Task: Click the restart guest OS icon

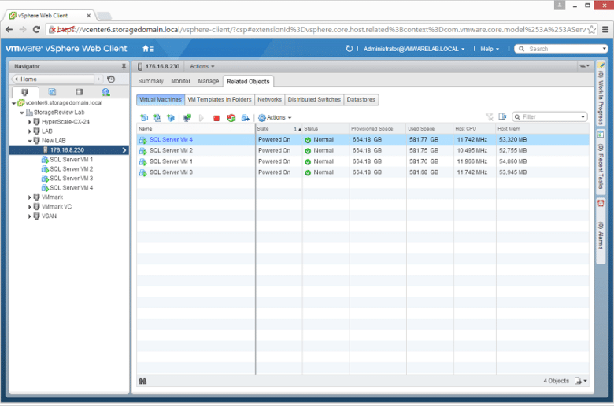Action: pos(231,118)
